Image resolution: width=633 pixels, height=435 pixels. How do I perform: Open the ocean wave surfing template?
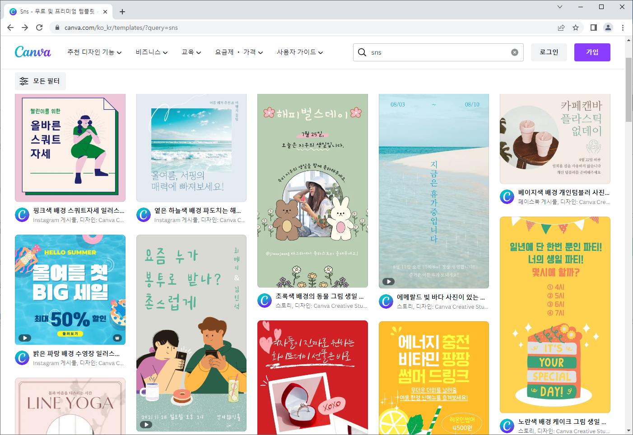click(191, 148)
